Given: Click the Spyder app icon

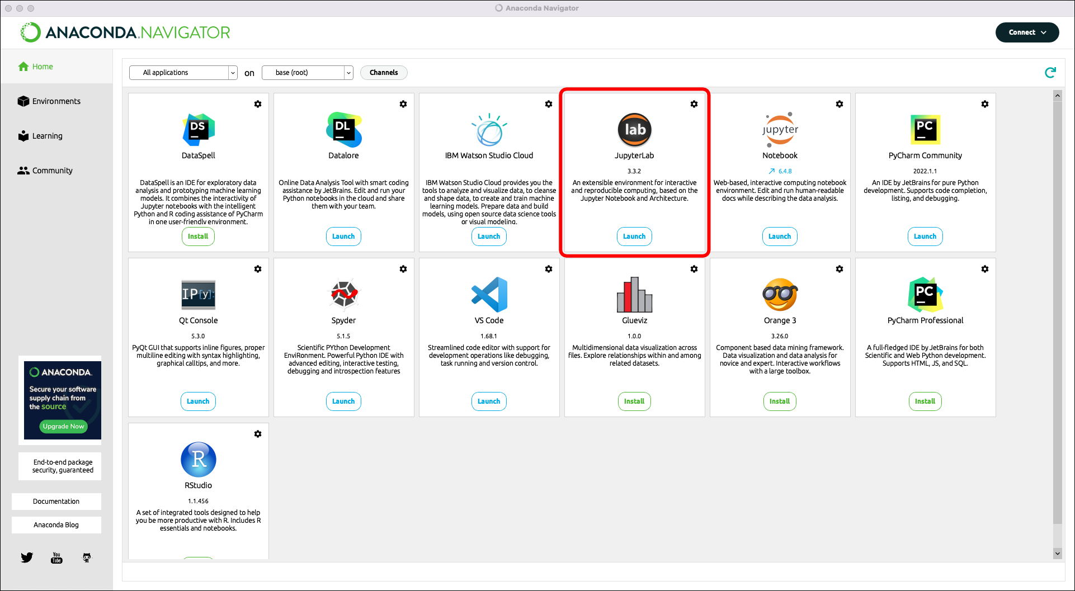Looking at the screenshot, I should click(x=344, y=294).
